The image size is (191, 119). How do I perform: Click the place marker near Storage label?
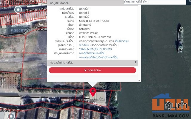tap(11, 116)
